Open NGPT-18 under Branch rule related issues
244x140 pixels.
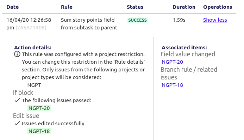point(172,85)
